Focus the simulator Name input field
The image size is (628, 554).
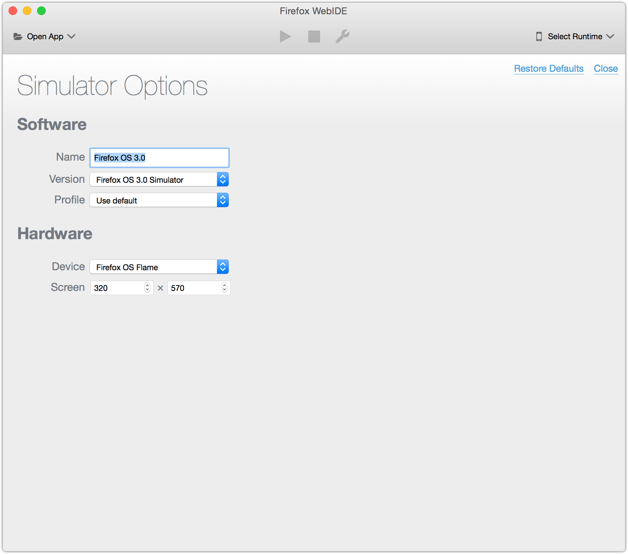point(159,158)
